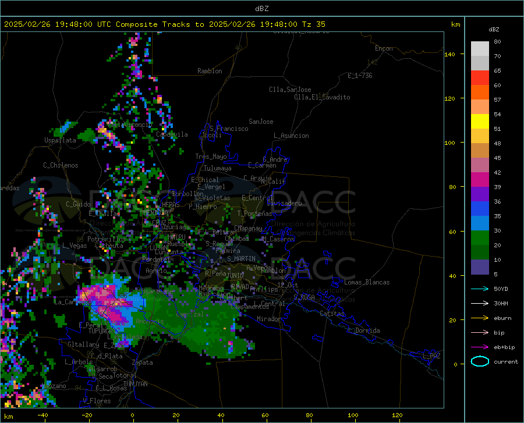
Task: Click the dark orange 60 dBZ swatch
Action: coord(480,92)
